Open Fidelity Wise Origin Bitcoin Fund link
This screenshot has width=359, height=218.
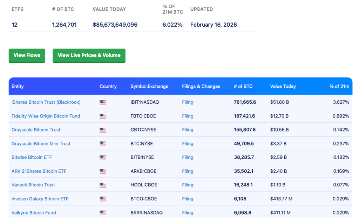click(x=46, y=116)
